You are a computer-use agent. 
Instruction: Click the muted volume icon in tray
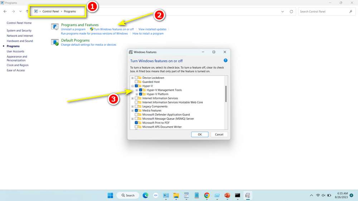pos(323,195)
